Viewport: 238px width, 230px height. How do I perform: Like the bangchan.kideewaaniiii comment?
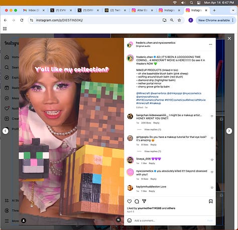(x=212, y=116)
